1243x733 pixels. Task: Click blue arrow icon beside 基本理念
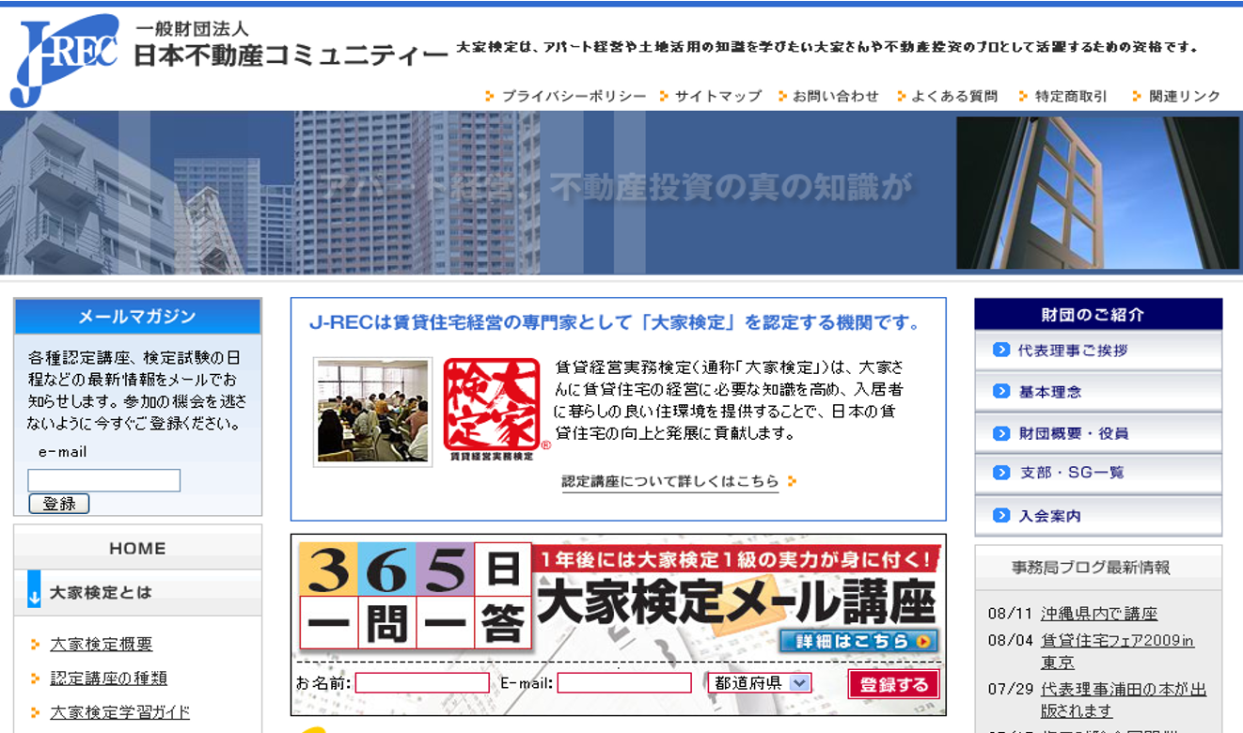[x=1000, y=391]
